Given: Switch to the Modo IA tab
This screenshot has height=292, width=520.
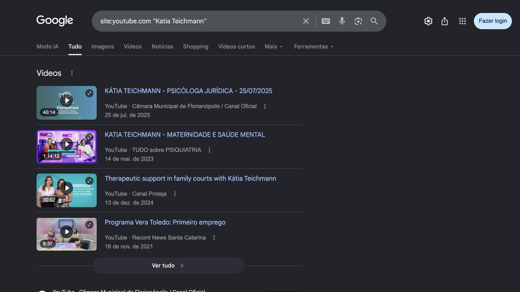Looking at the screenshot, I should coord(48,47).
